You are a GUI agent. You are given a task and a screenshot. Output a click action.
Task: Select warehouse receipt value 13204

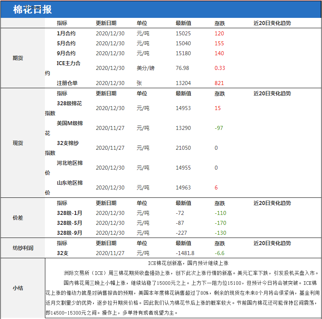183,83
